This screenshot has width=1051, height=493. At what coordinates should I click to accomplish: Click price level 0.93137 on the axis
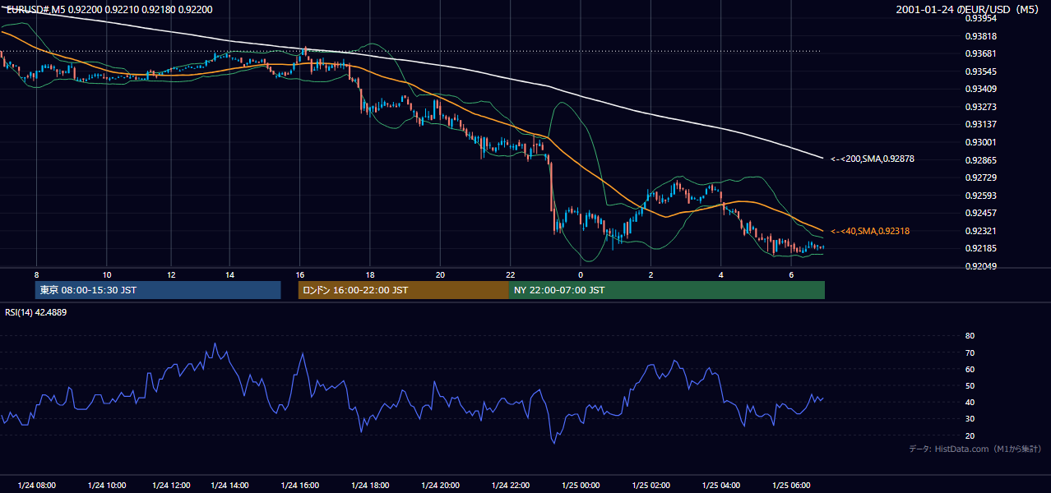click(x=980, y=124)
